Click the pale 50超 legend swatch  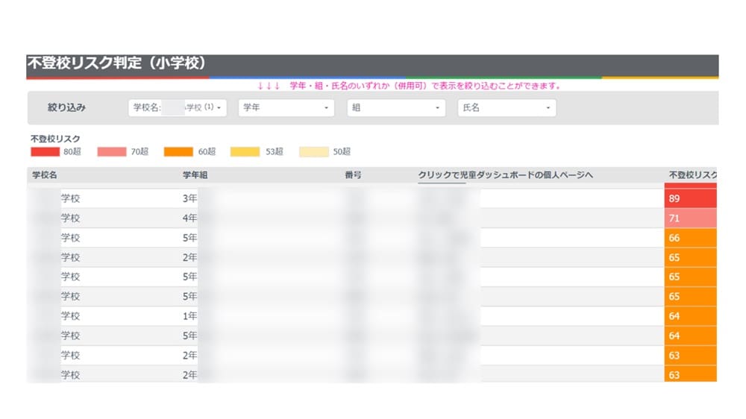pos(313,151)
